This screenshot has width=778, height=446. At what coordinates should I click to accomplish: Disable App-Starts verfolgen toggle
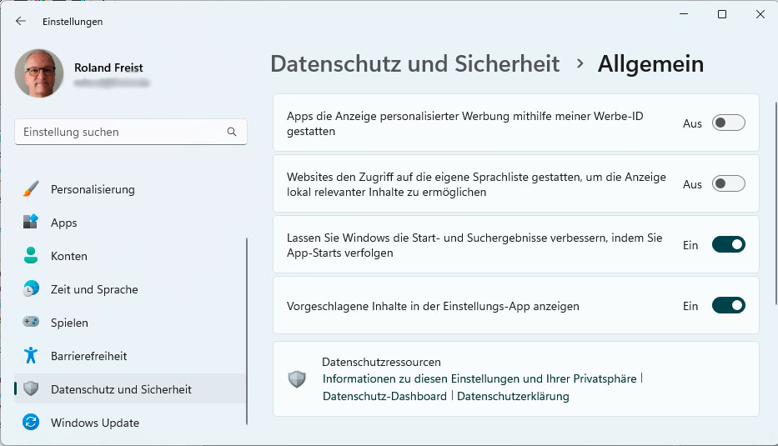(728, 244)
